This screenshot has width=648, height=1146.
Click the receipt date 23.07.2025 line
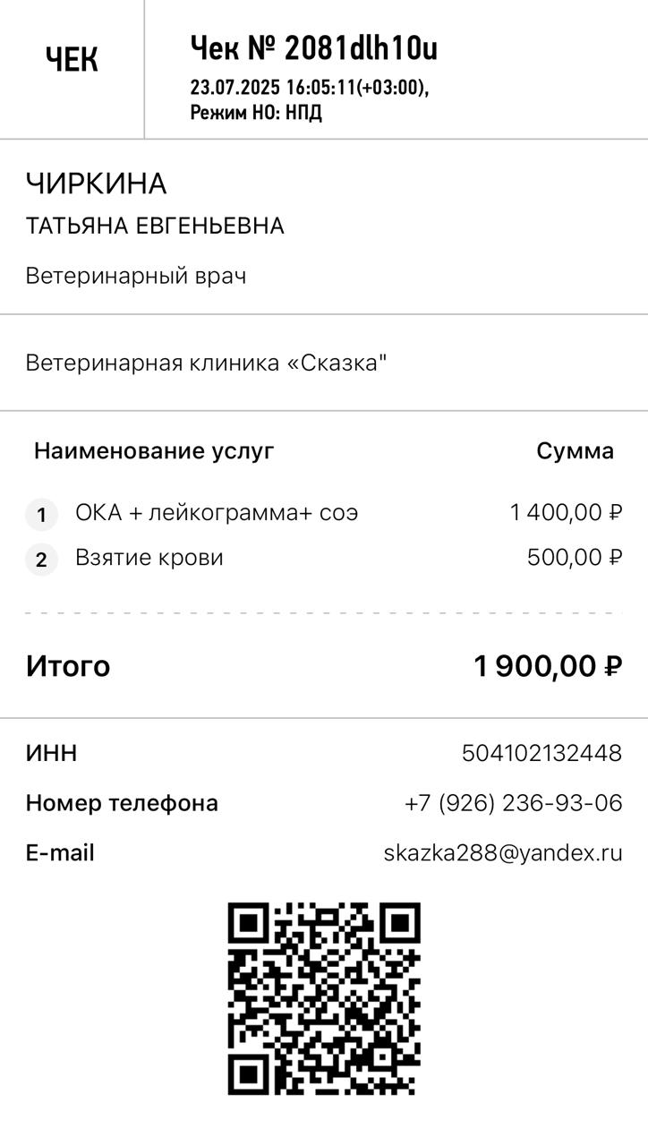tap(309, 89)
